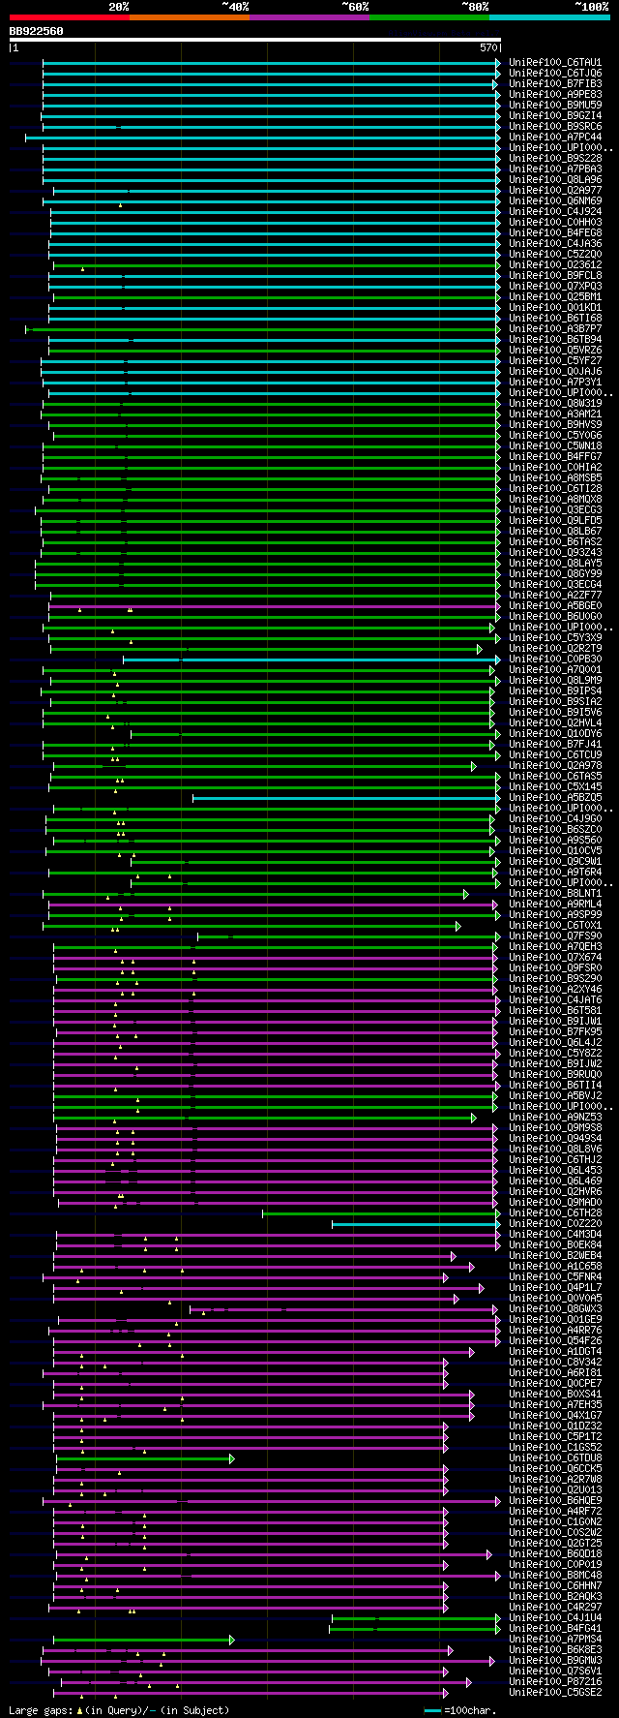Viewport: 619px width, 1718px height.
Task: Click the label UniRef100_B6HQE9
Action: (x=555, y=1501)
